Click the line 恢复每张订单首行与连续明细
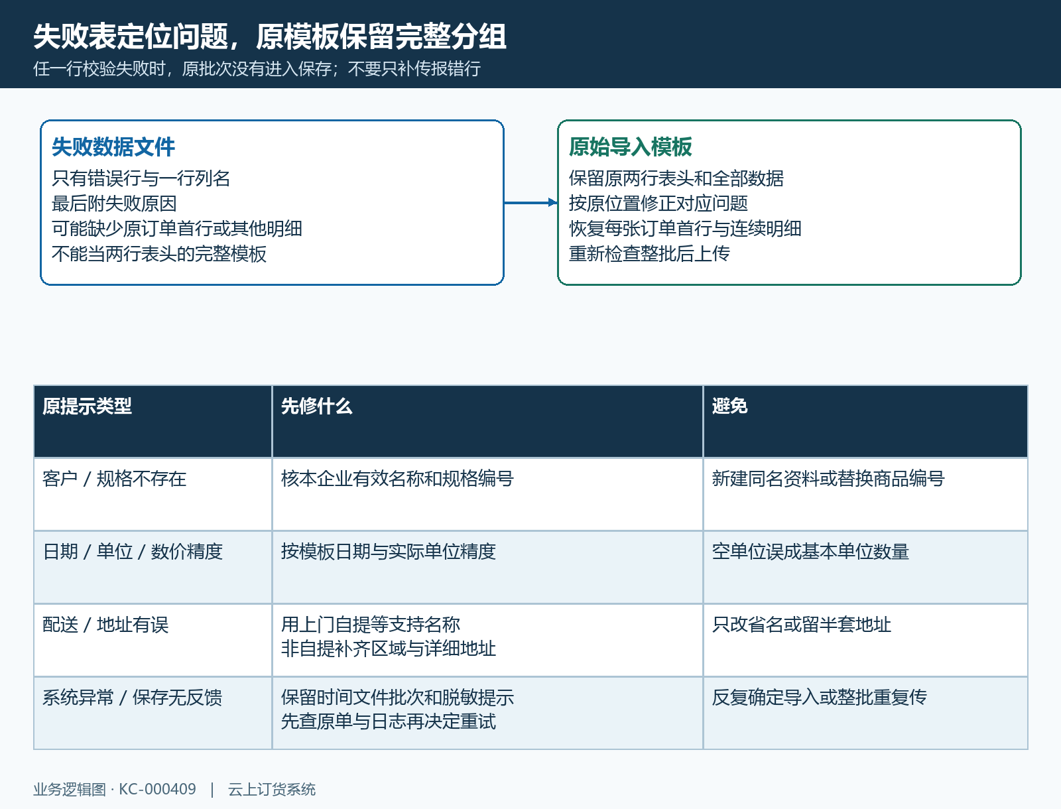This screenshot has width=1061, height=809. [685, 229]
